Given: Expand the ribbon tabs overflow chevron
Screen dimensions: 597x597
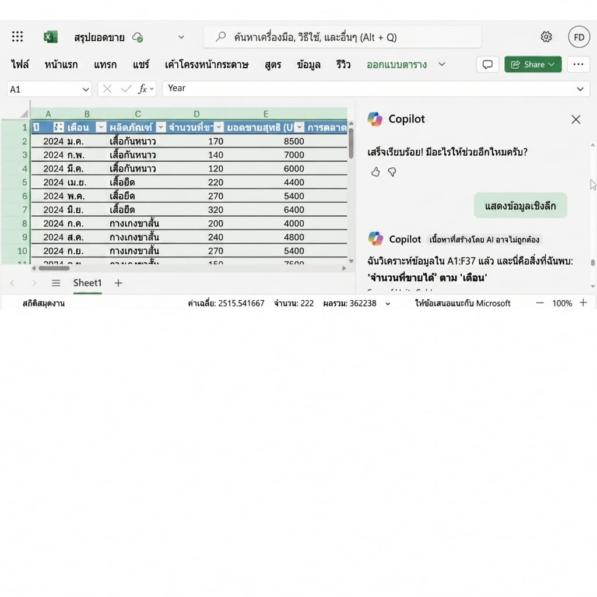Looking at the screenshot, I should (442, 64).
